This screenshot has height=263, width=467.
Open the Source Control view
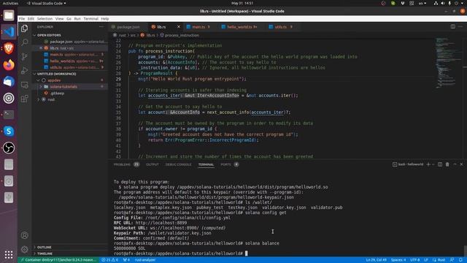pos(24,56)
